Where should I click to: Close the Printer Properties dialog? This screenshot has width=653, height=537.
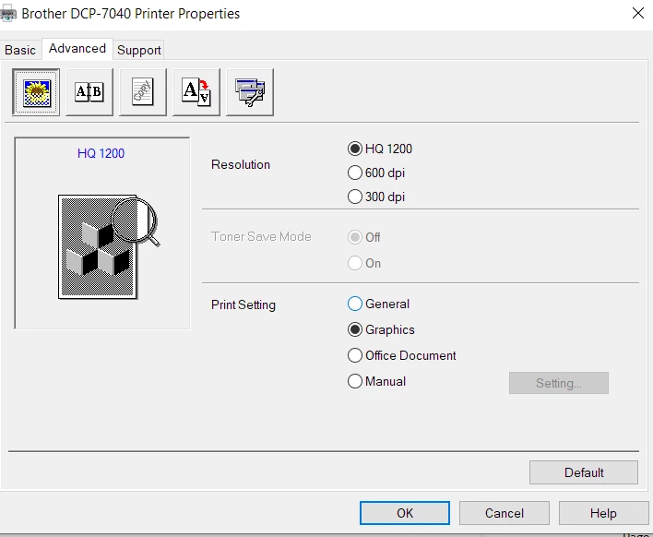(638, 13)
